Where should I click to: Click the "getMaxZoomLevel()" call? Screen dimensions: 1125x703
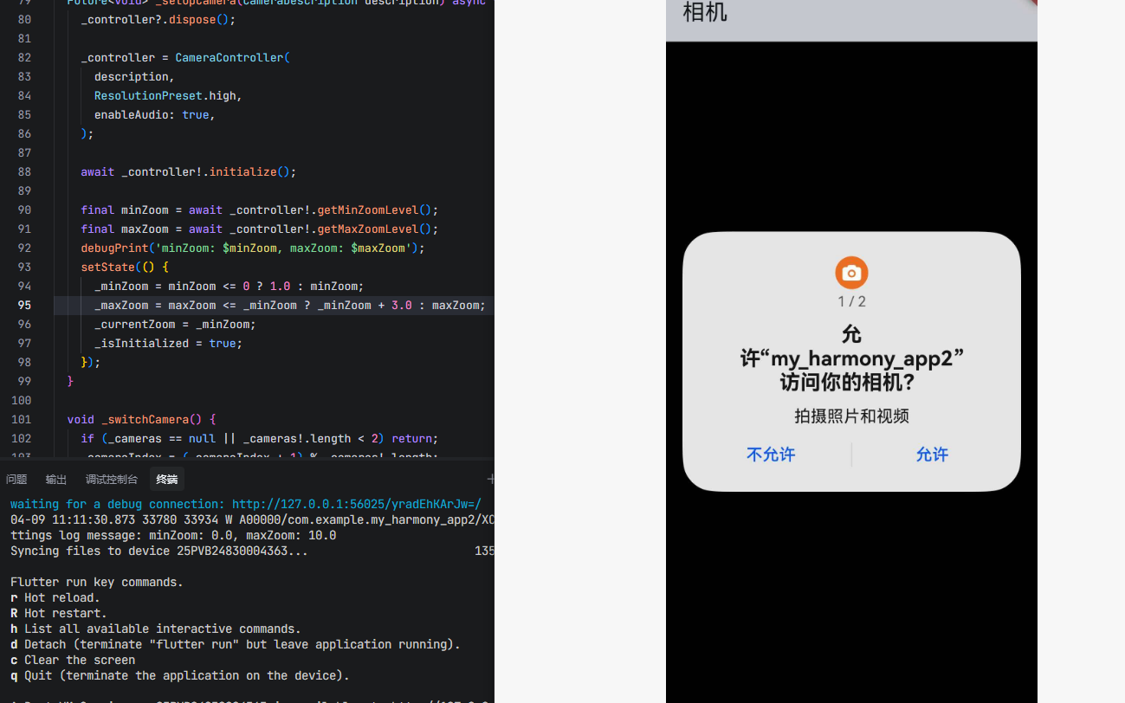373,229
